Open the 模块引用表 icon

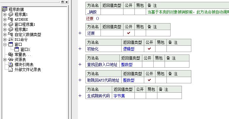pos(11,65)
